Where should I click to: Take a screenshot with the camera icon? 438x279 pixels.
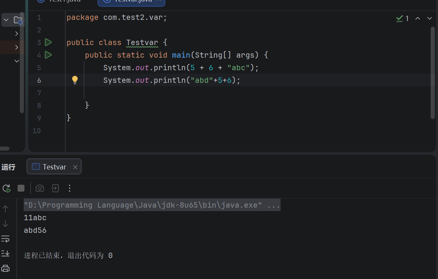click(40, 188)
